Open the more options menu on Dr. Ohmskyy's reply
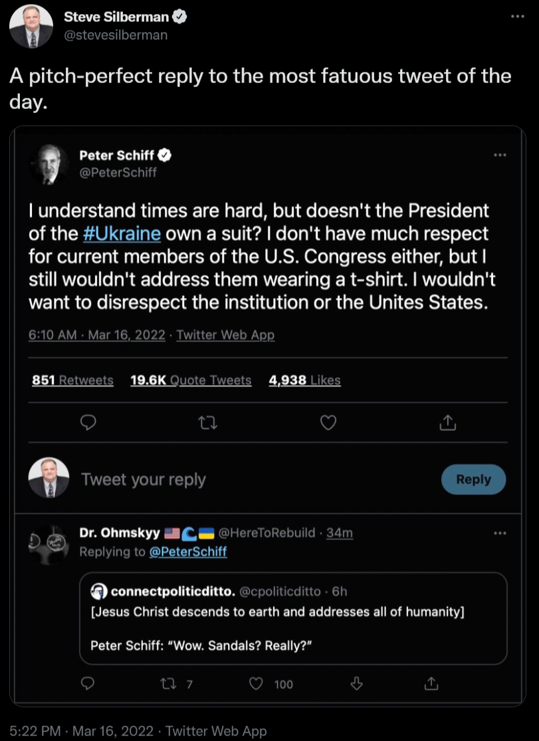 point(500,533)
